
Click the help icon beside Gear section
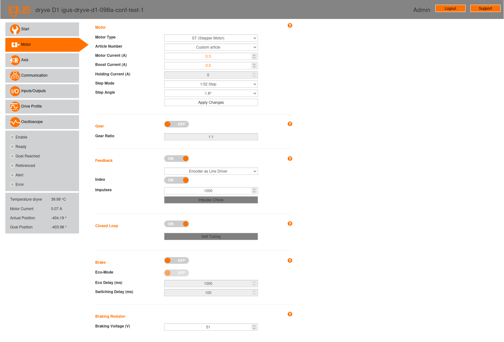coord(290,124)
